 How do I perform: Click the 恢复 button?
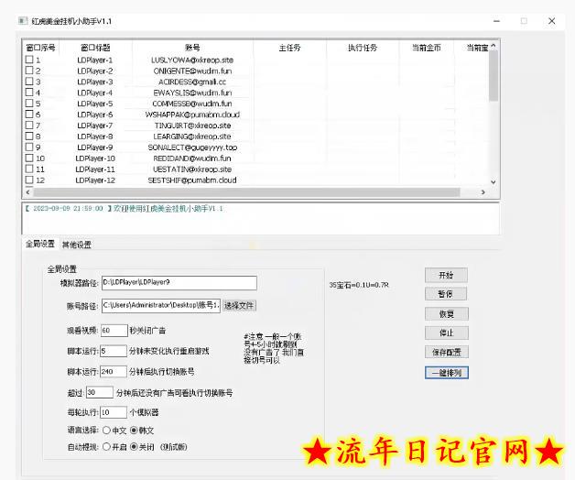click(447, 314)
